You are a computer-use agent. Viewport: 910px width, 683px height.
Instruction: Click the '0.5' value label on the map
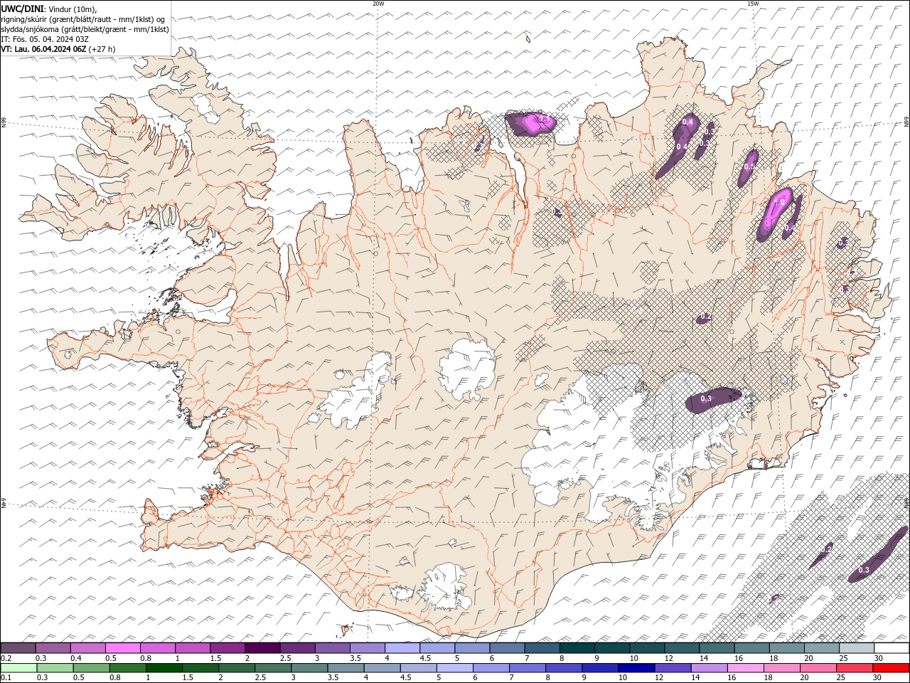(x=749, y=166)
